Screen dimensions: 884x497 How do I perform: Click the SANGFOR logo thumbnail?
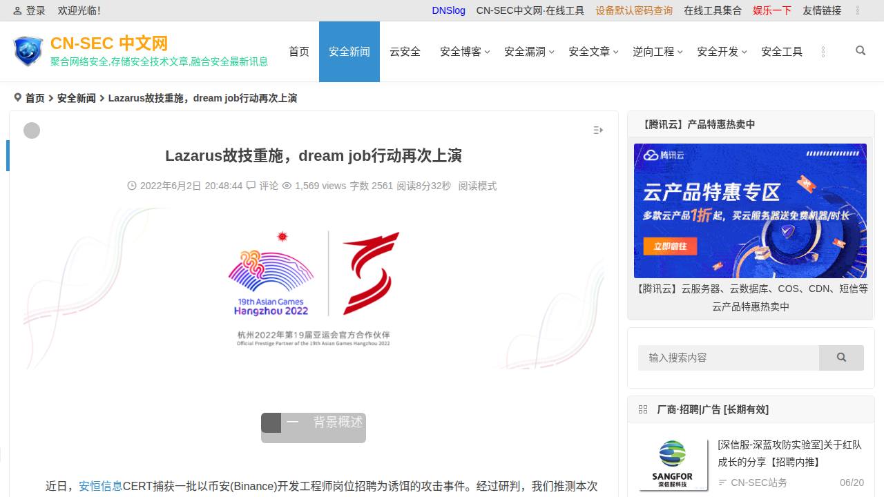[673, 463]
